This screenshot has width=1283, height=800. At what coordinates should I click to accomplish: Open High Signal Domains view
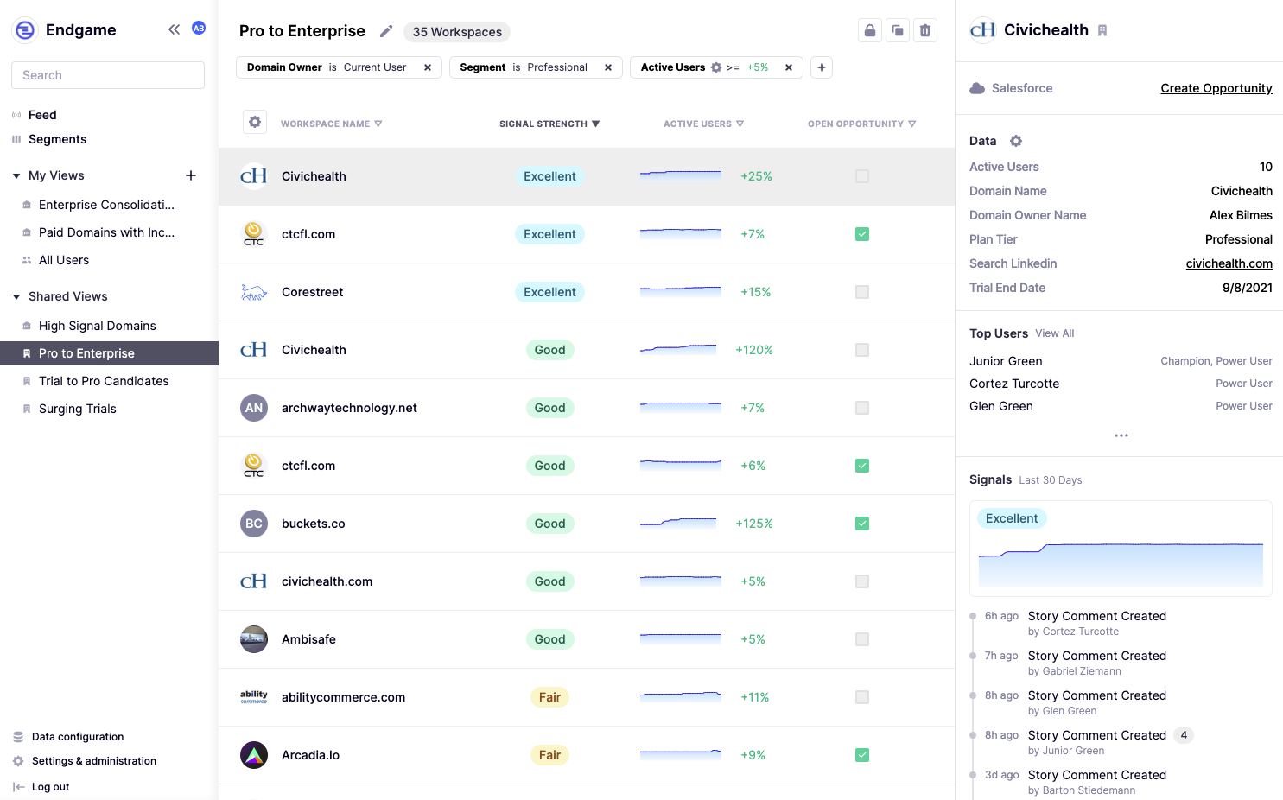tap(97, 326)
